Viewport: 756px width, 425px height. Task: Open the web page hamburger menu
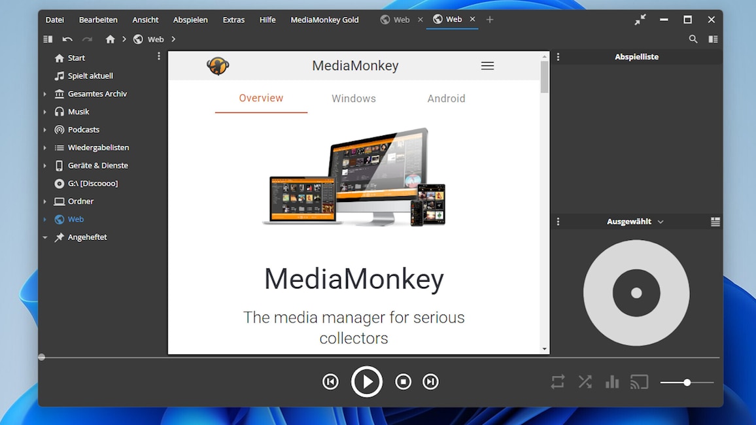click(487, 66)
